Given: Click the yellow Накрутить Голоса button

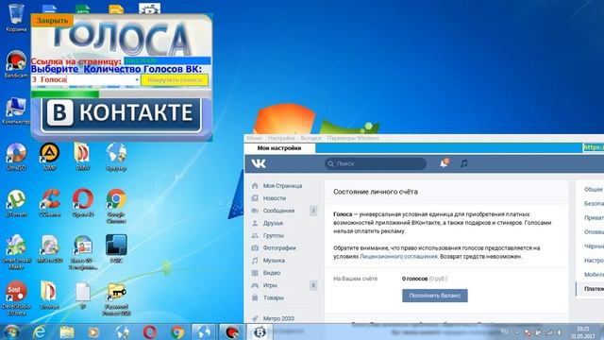Looking at the screenshot, I should click(175, 79).
